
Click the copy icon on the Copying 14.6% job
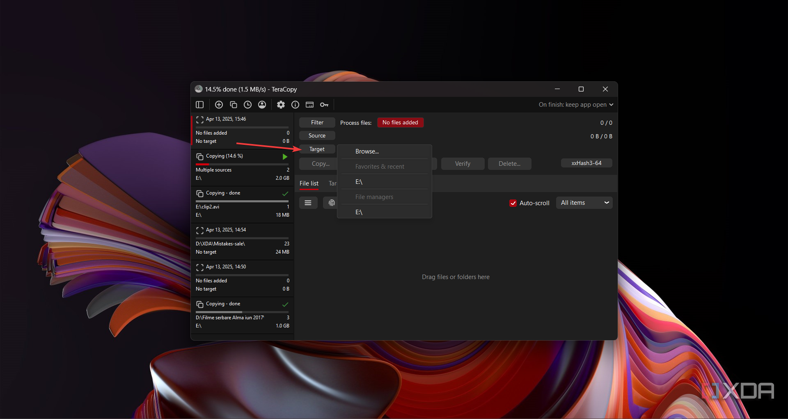coord(200,157)
